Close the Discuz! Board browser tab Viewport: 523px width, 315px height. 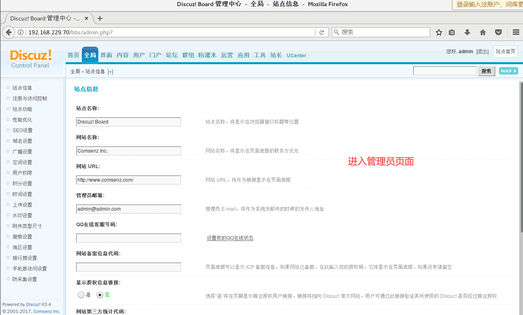(86, 18)
